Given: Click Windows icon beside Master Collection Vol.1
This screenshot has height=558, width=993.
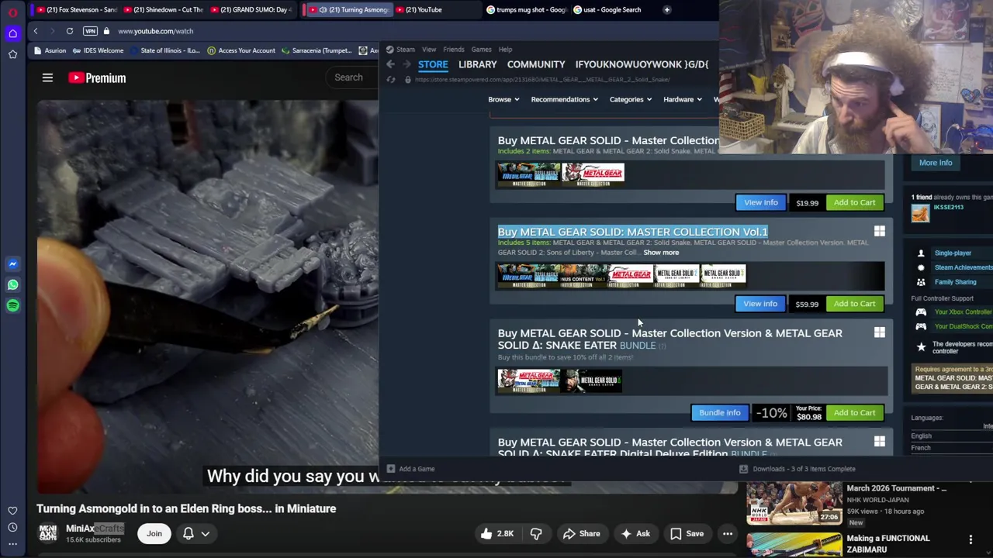Looking at the screenshot, I should pos(880,231).
